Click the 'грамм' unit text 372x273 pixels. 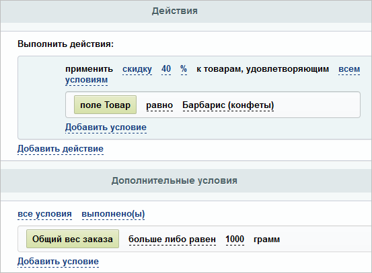[267, 239]
